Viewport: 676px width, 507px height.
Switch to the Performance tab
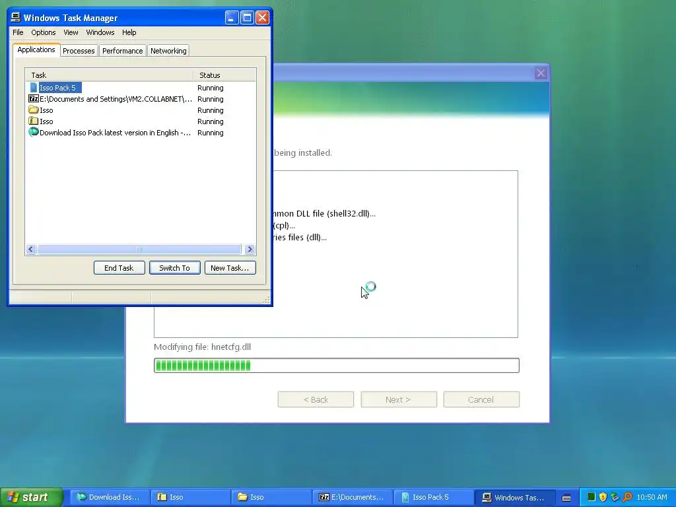coord(122,51)
